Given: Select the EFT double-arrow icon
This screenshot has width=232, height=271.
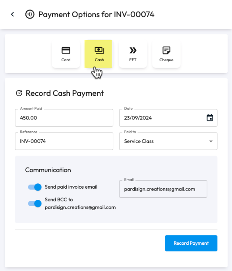Looking at the screenshot, I should tap(133, 50).
